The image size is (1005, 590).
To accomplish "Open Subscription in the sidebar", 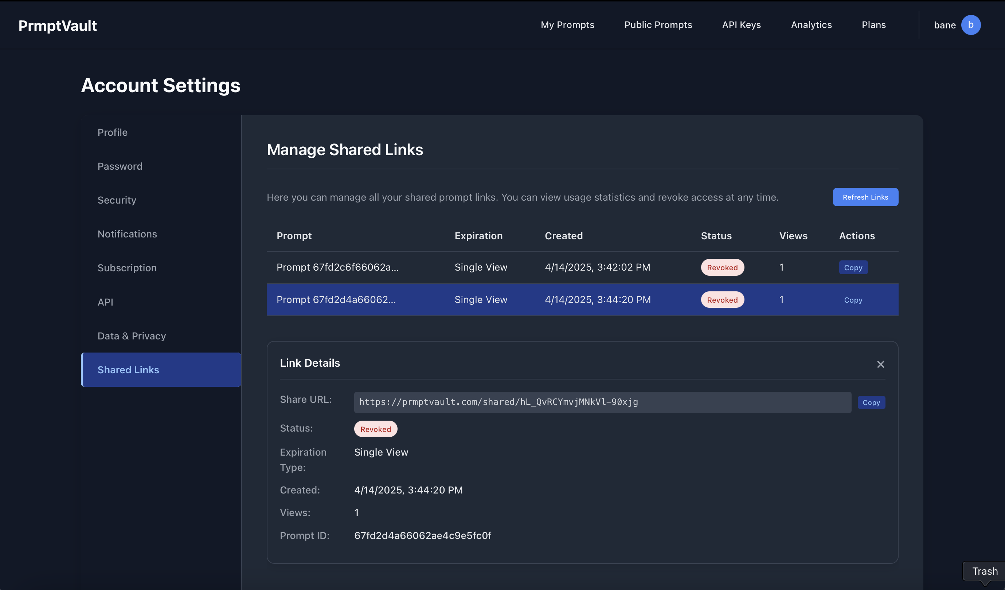I will (x=127, y=268).
